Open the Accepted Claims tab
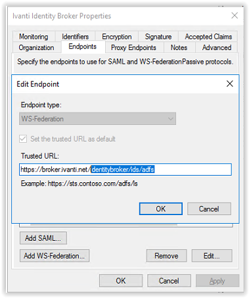This screenshot has height=298, width=249. [208, 37]
